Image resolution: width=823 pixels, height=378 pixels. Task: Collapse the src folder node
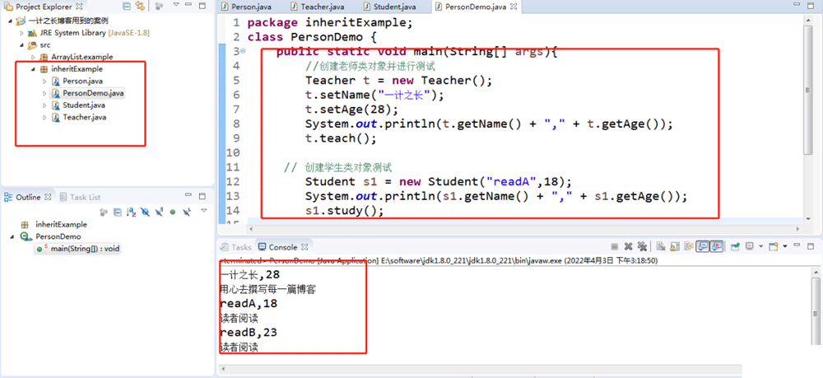21,45
